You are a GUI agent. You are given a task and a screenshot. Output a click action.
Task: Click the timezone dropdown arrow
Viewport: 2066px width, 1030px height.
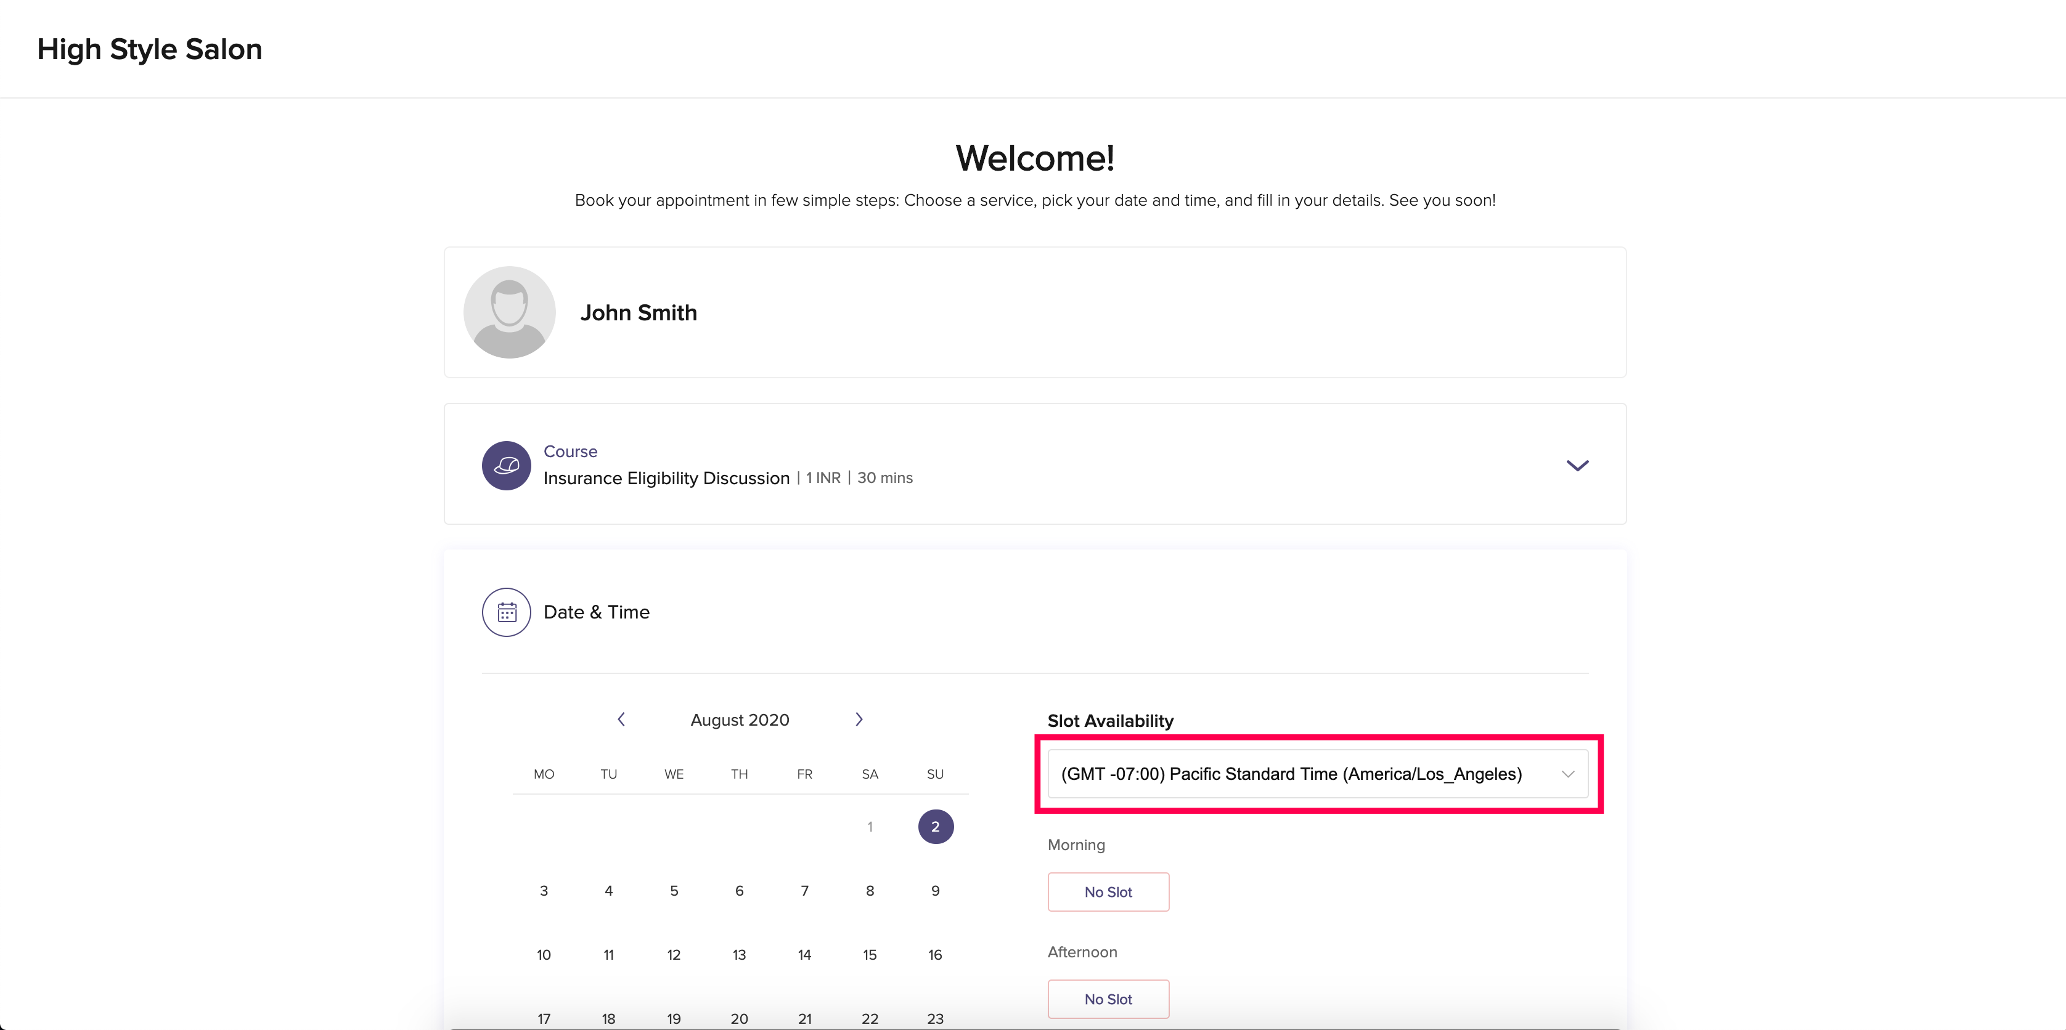(x=1568, y=774)
